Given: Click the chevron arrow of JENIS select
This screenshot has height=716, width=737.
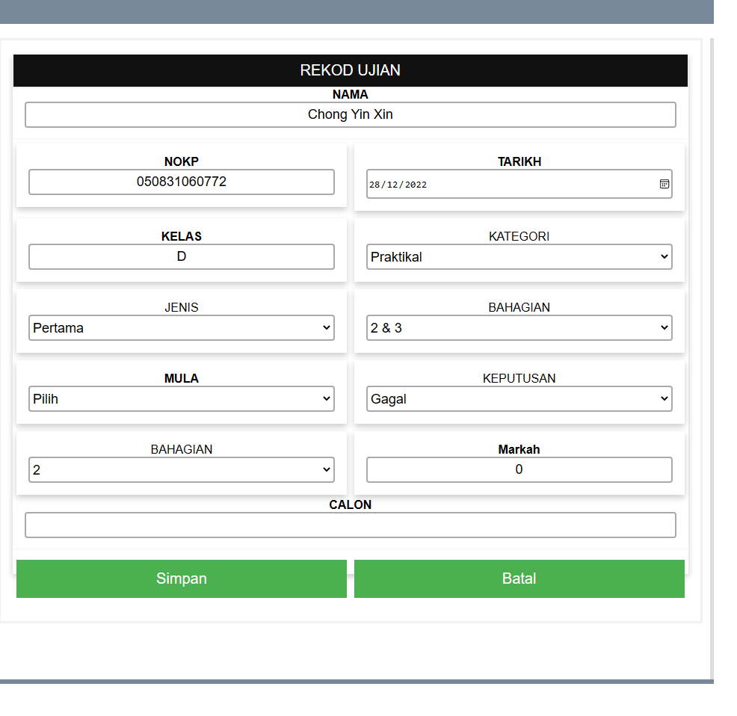Looking at the screenshot, I should tap(326, 328).
